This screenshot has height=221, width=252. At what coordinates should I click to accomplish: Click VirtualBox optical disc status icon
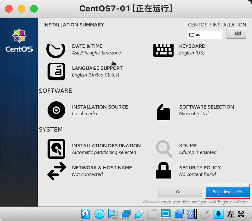coord(99,214)
